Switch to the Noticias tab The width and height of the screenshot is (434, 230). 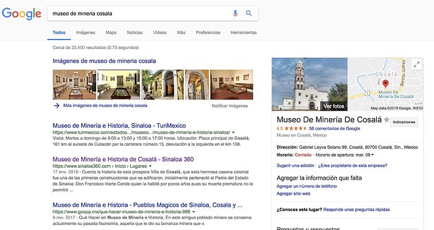[x=135, y=33]
